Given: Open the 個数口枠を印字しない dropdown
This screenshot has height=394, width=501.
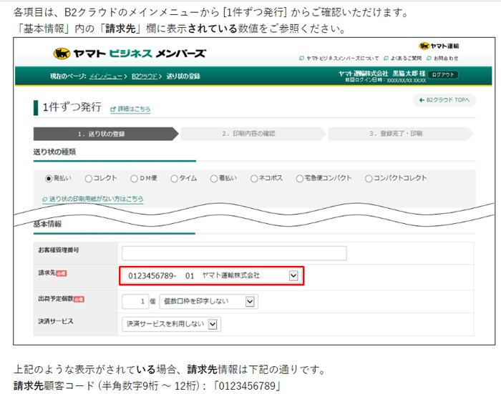Looking at the screenshot, I should (250, 301).
